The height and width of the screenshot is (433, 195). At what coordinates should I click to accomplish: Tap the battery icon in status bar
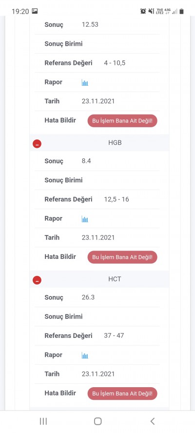click(181, 11)
